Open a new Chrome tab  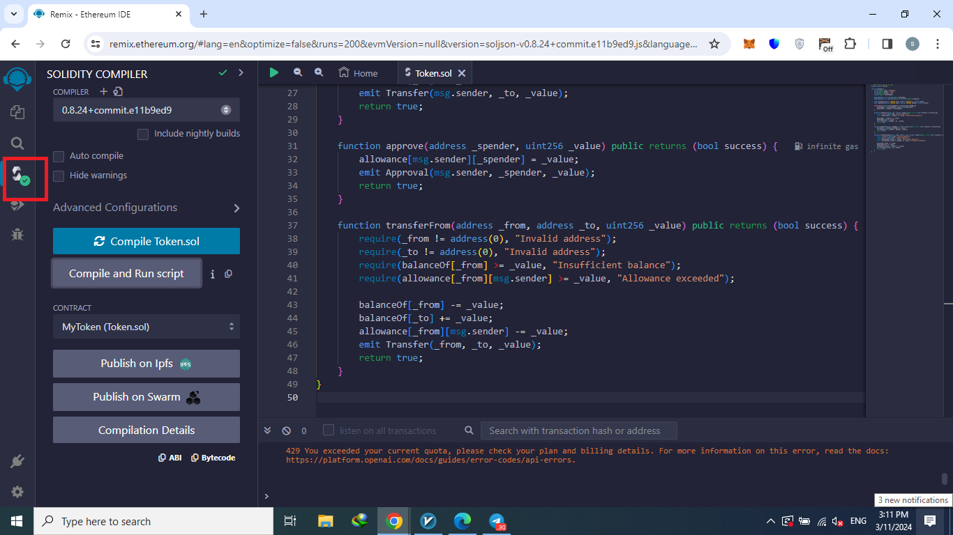point(204,14)
